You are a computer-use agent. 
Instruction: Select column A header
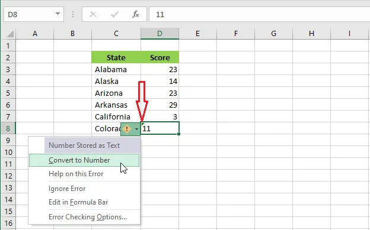point(35,34)
